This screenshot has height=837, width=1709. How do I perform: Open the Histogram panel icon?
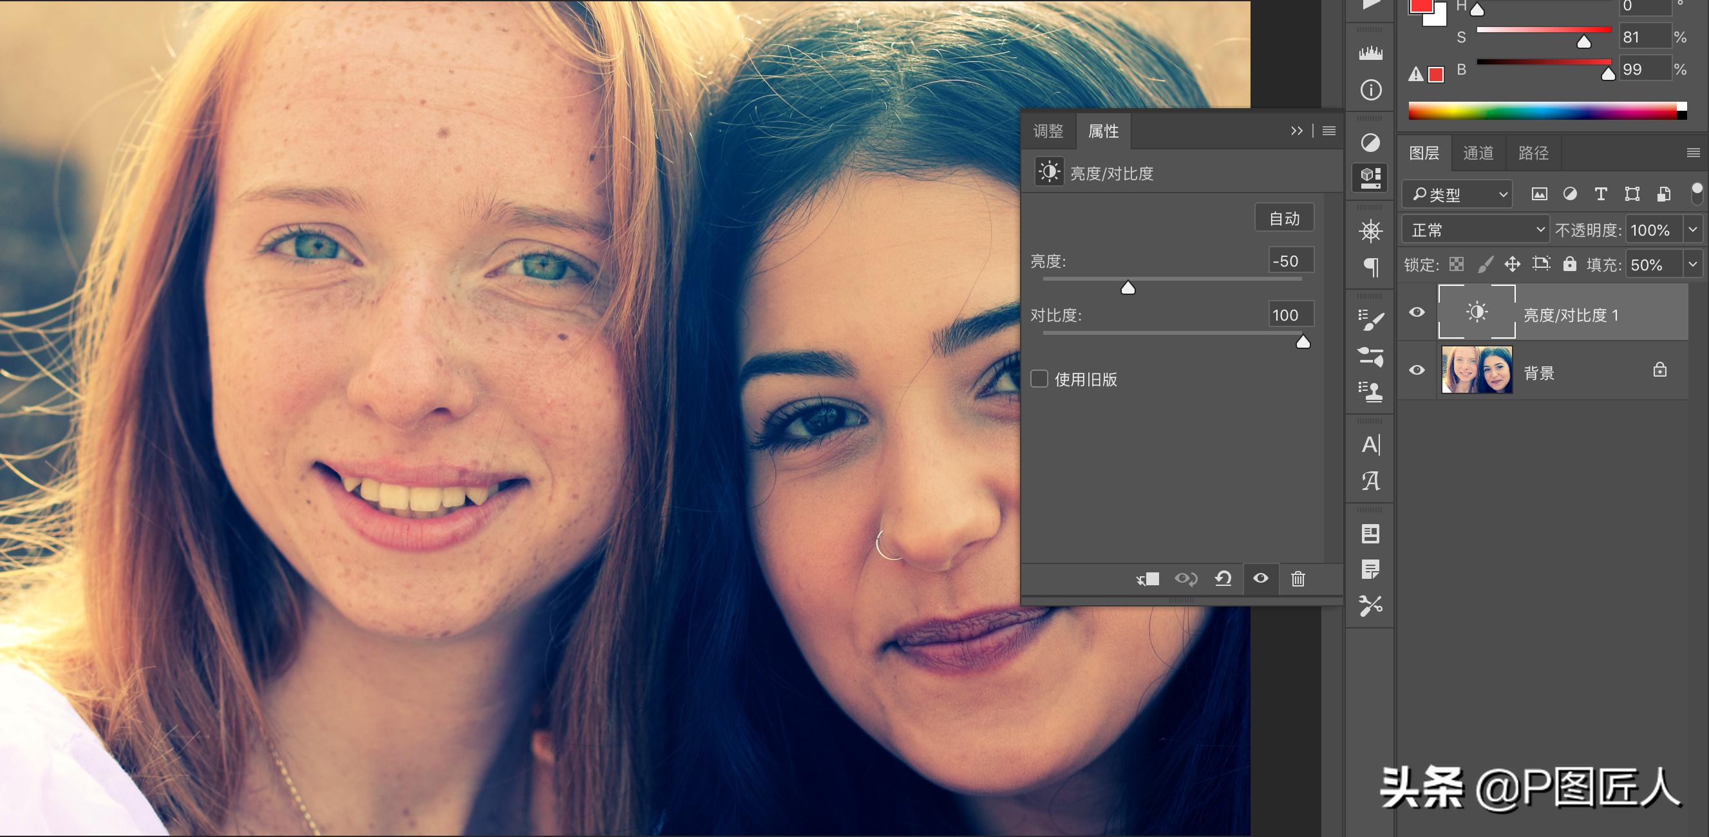click(1371, 53)
